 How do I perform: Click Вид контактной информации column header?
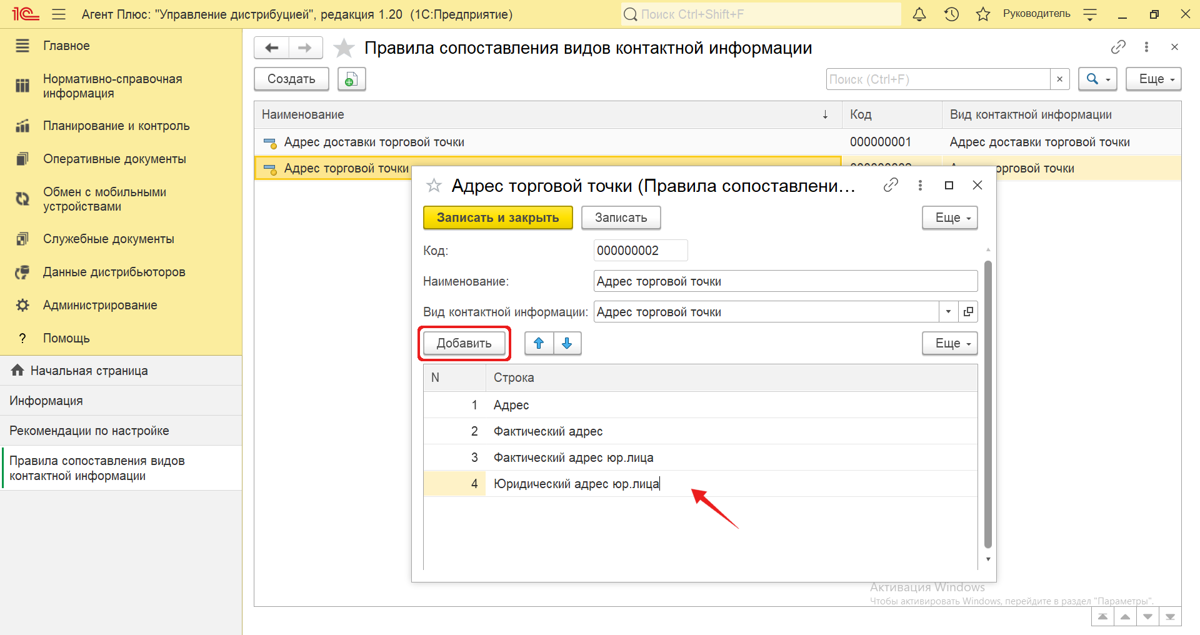(x=1061, y=114)
